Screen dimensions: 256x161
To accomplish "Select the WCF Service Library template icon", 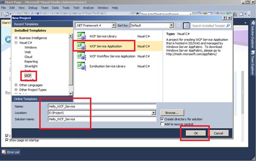I will (82, 36).
